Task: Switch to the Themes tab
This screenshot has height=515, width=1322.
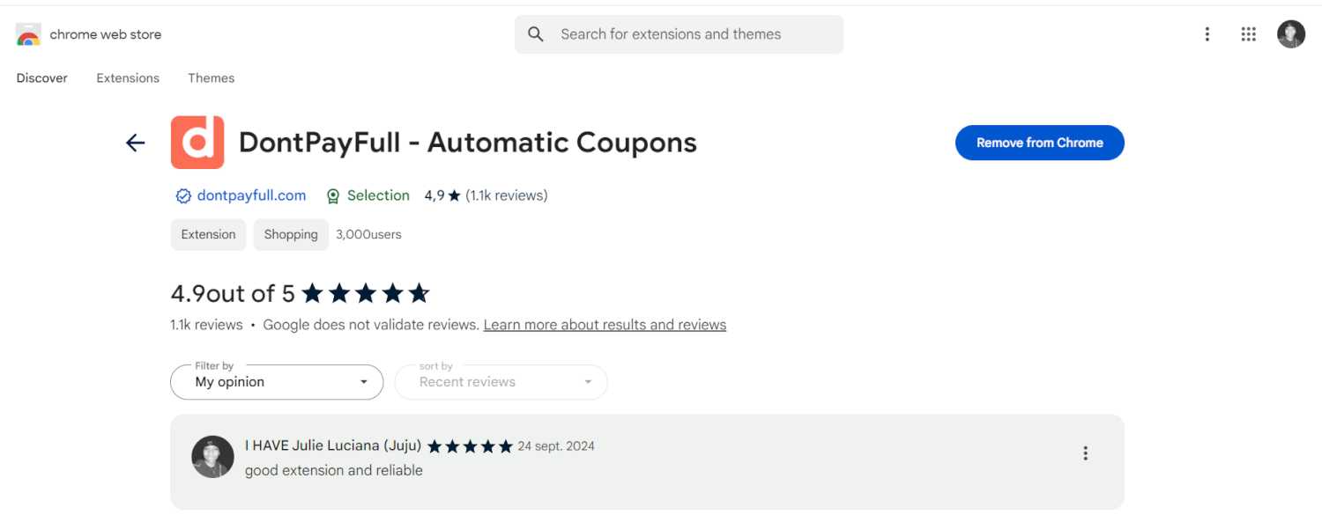Action: click(212, 78)
